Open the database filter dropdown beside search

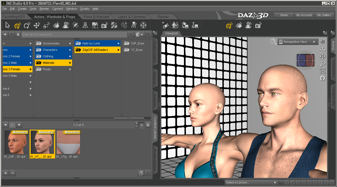tap(139, 34)
